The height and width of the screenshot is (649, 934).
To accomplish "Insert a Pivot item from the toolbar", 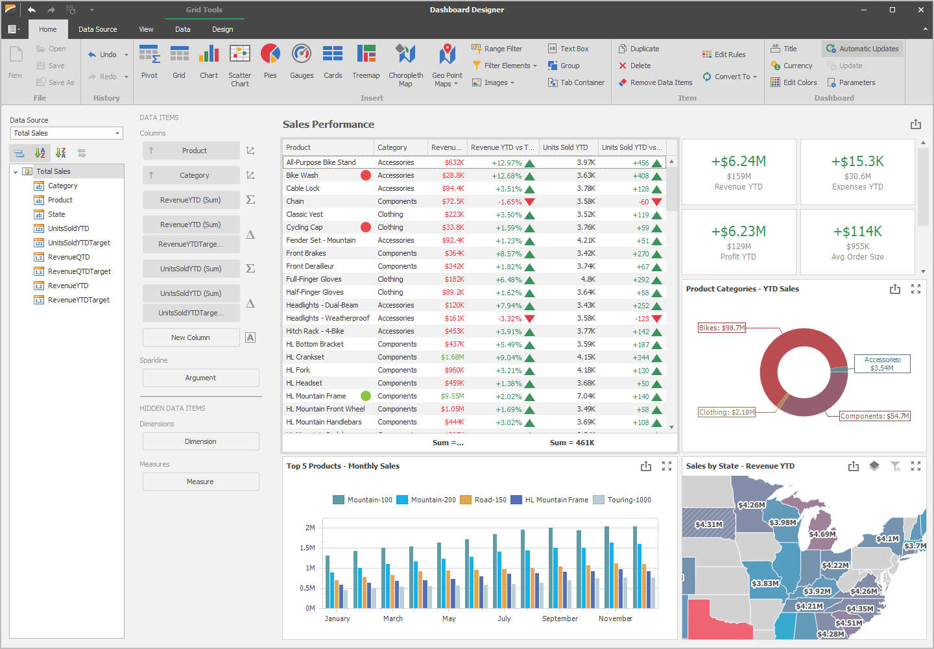I will (149, 62).
